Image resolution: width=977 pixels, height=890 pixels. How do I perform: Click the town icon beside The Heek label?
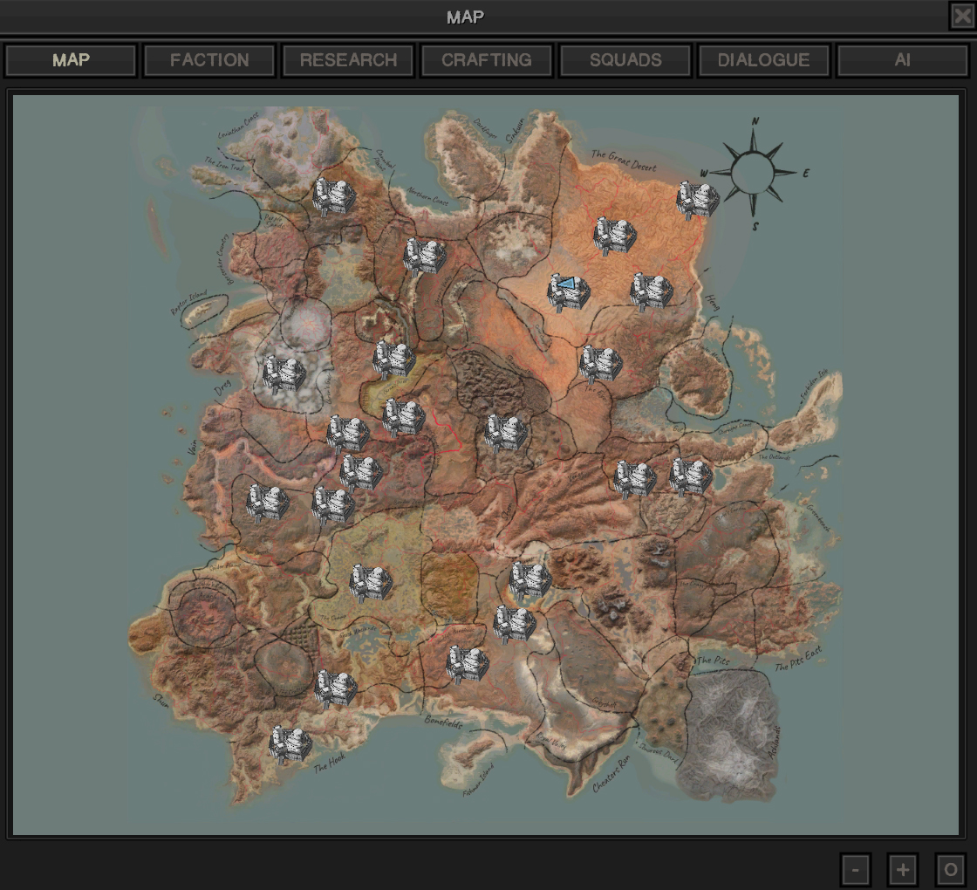290,744
